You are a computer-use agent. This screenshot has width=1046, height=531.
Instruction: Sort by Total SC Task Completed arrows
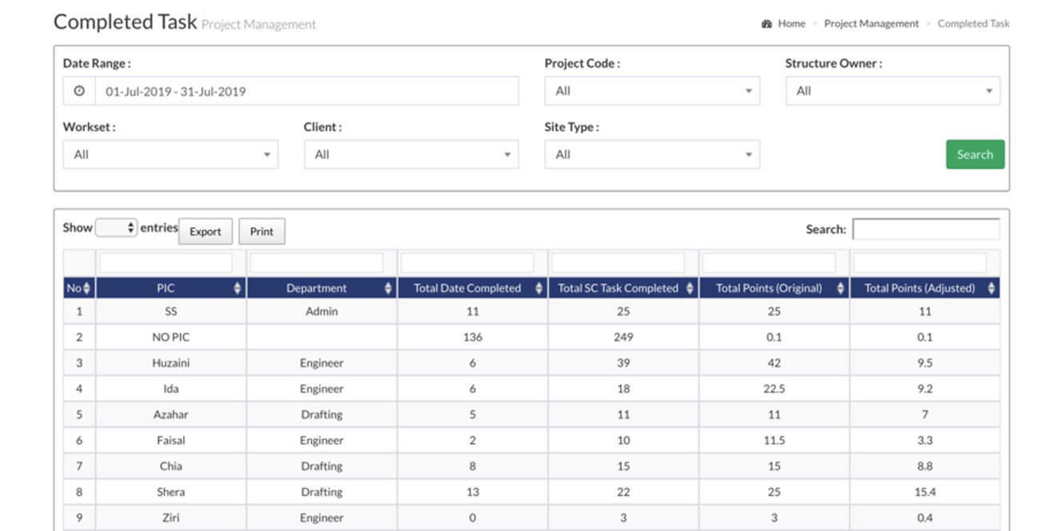pyautogui.click(x=690, y=288)
